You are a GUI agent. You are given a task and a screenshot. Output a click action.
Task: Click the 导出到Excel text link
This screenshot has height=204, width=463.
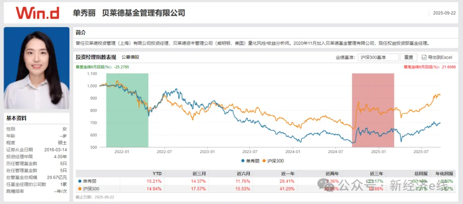[439, 57]
